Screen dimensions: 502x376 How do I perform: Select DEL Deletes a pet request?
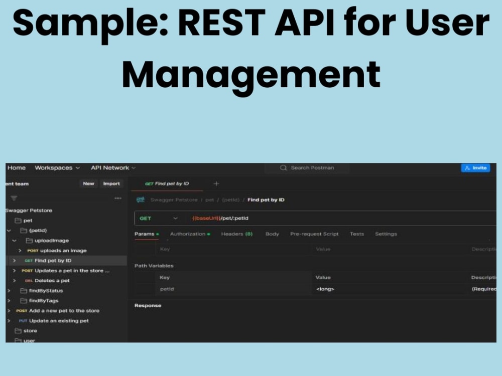click(x=47, y=281)
